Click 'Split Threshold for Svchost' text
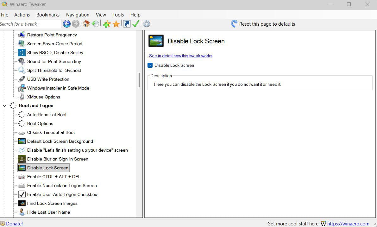377x227 pixels. (54, 70)
